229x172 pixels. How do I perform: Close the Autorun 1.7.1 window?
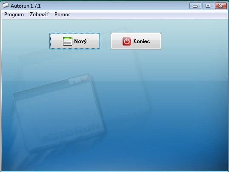pos(220,6)
